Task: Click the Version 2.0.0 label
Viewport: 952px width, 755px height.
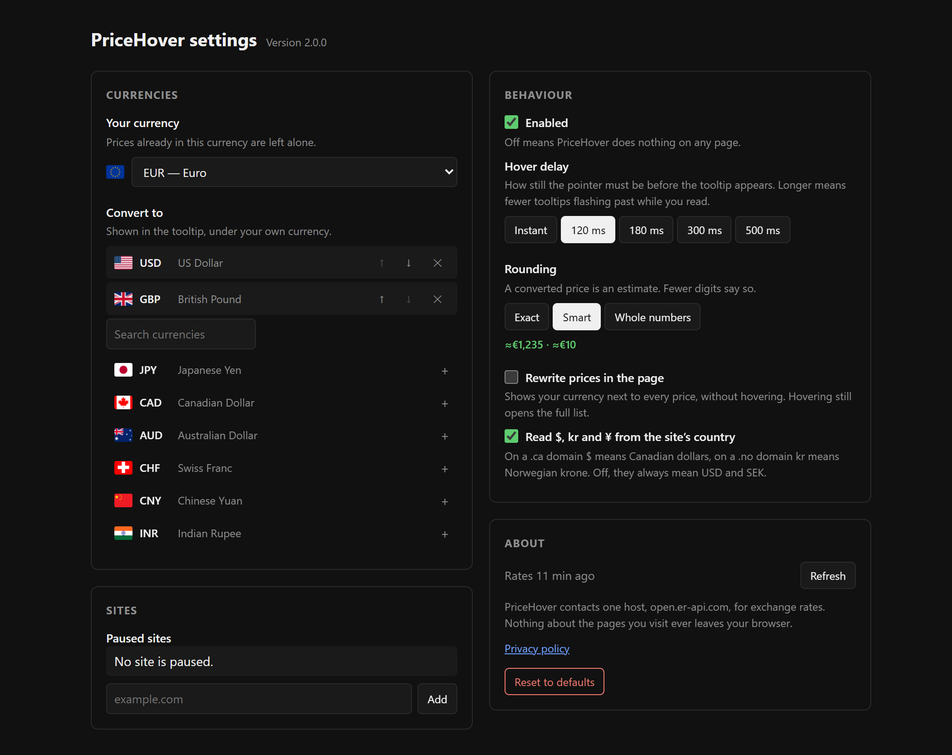Action: point(296,42)
